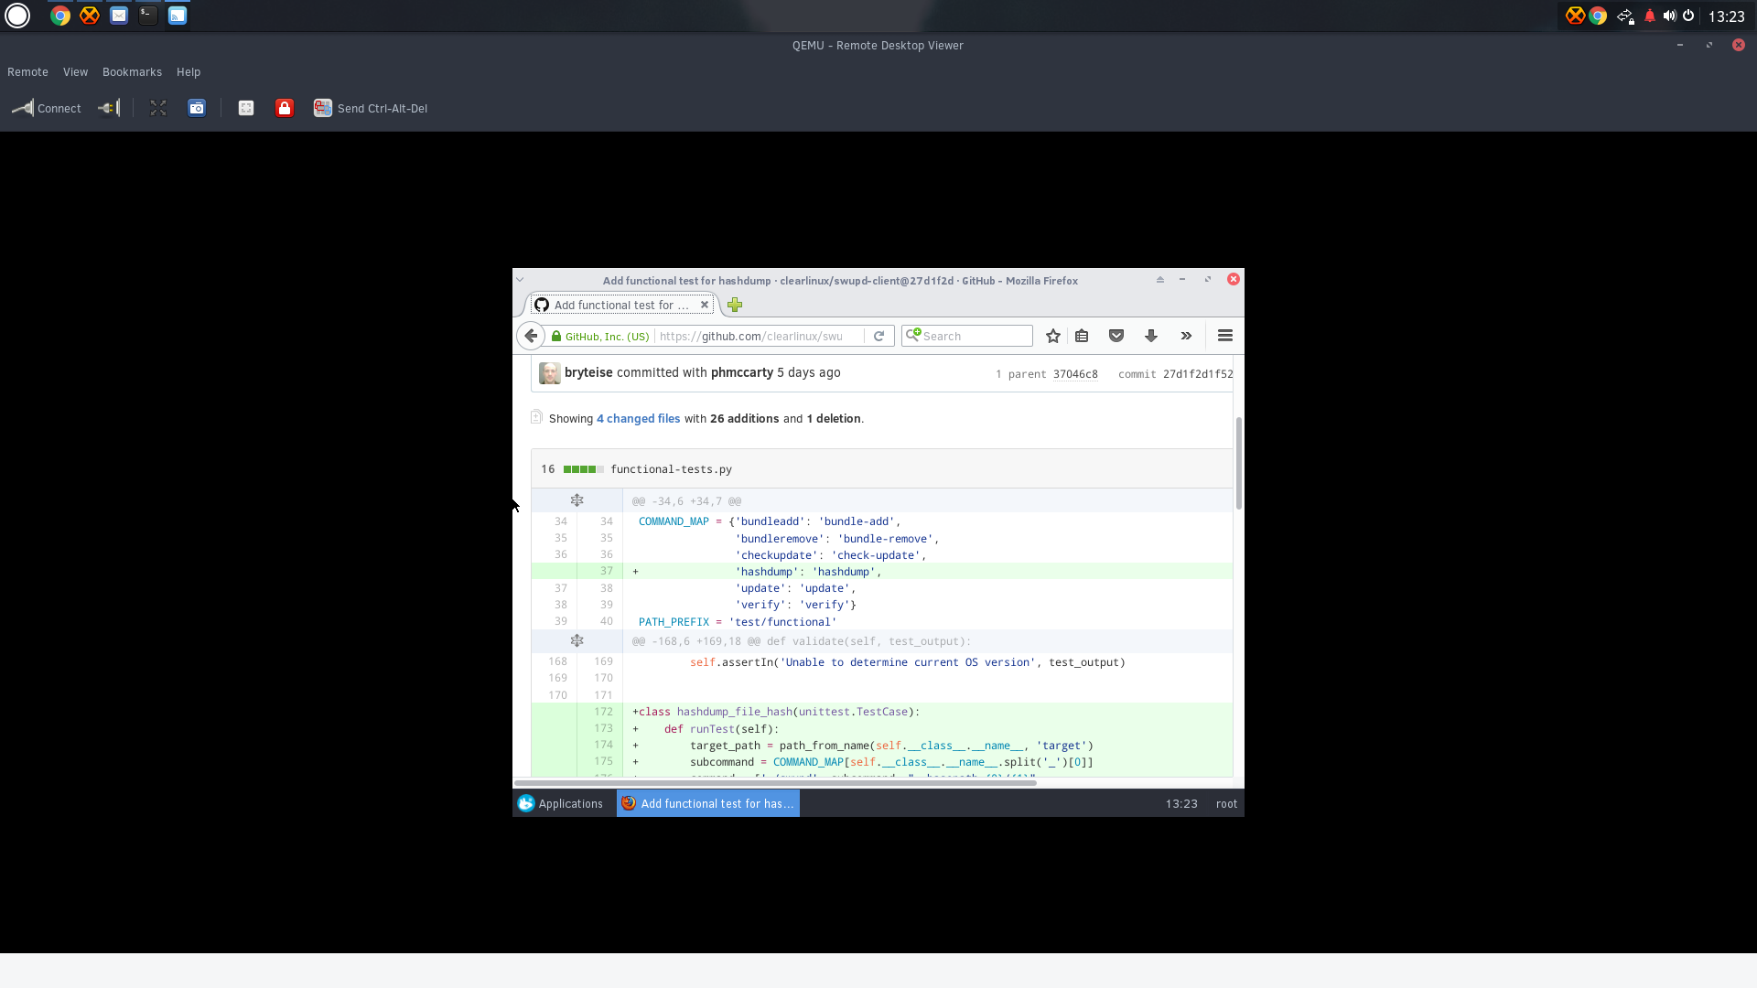Screen dimensions: 1757x988
Task: Expand the overflow chevron in Firefox toolbar
Action: [x=1186, y=336]
